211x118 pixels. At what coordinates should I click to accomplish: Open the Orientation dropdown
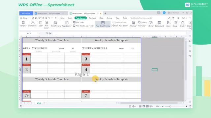click(x=32, y=24)
